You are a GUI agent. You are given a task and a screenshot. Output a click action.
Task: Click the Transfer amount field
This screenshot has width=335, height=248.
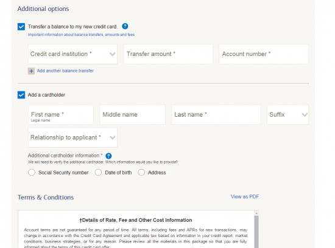[168, 54]
